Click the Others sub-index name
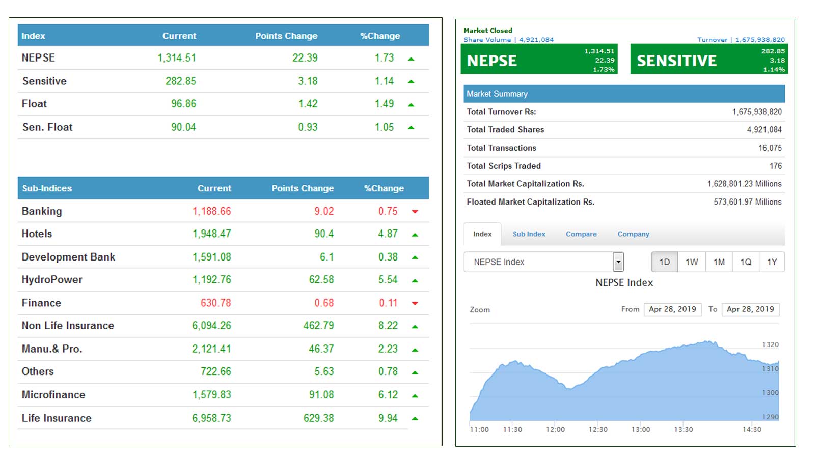 [38, 371]
